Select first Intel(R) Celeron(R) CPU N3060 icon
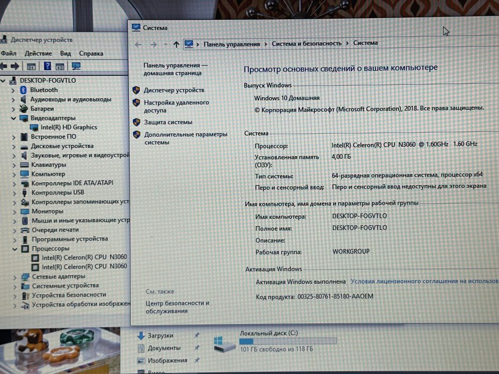The image size is (499, 374). [35, 258]
